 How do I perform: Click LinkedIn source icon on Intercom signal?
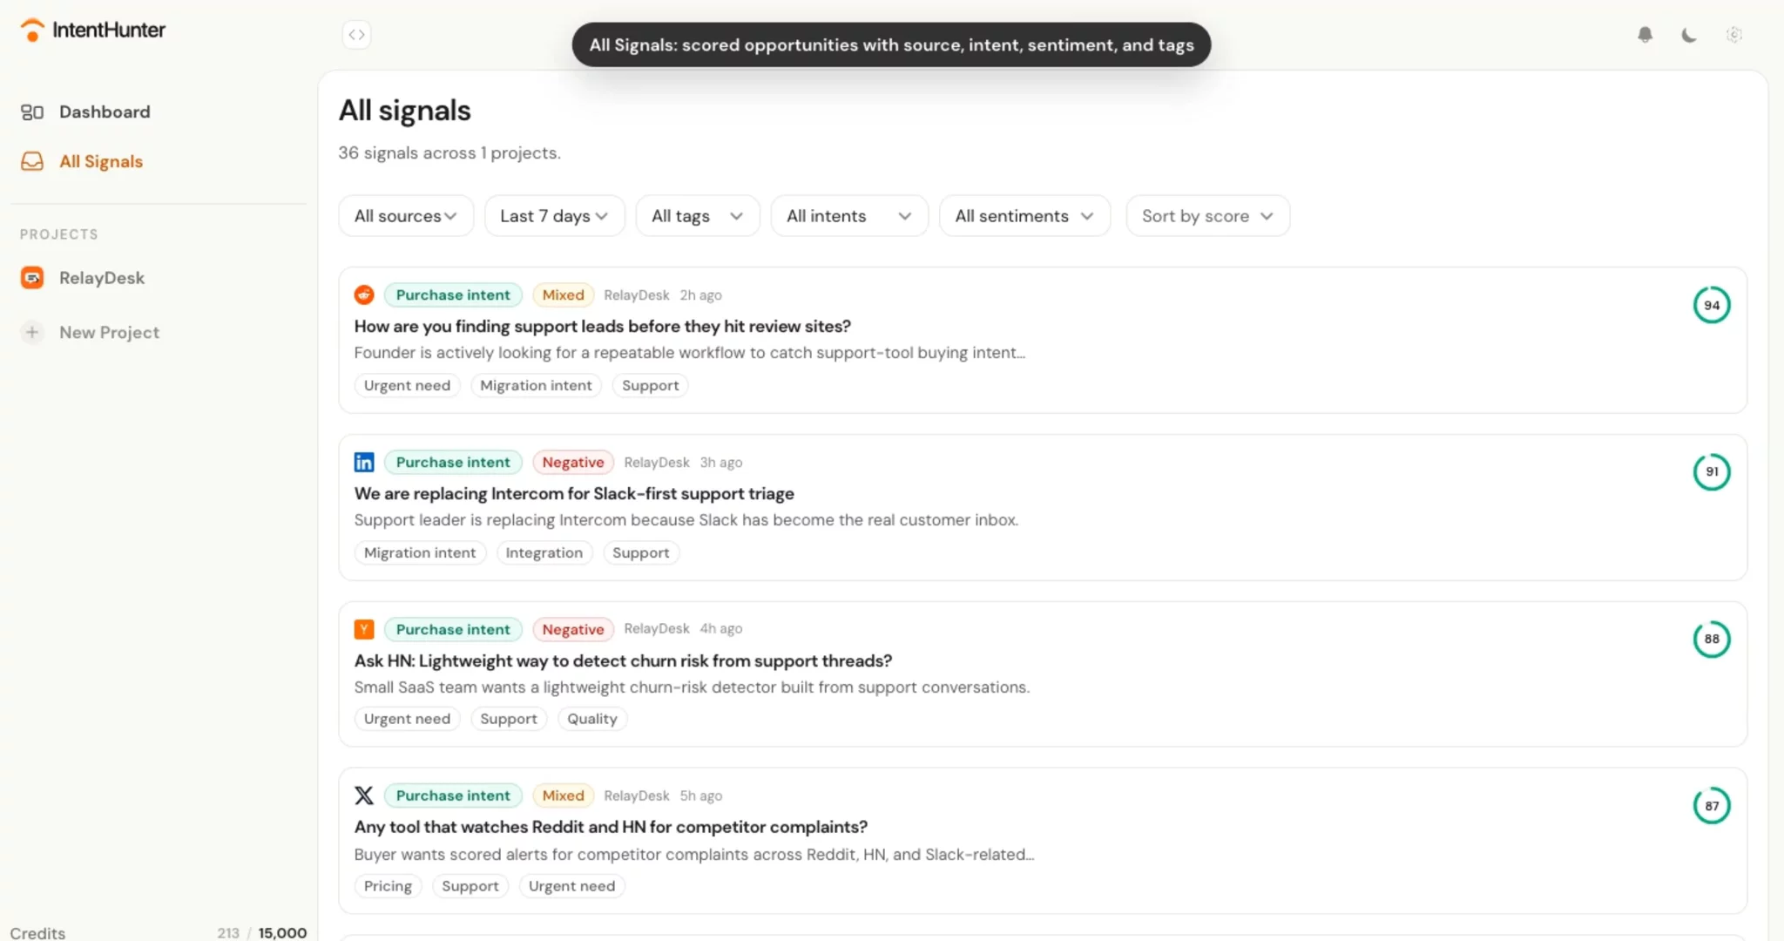pyautogui.click(x=364, y=462)
